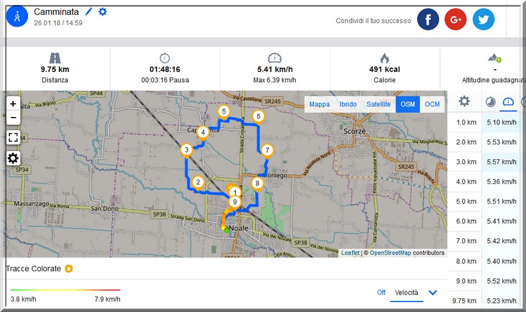Click the walking activity icon
526x312 pixels.
17,17
